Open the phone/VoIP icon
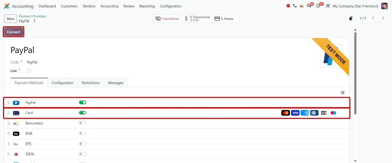This screenshot has height=163, width=392. 295,6
